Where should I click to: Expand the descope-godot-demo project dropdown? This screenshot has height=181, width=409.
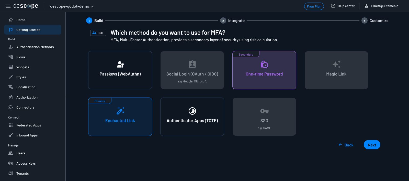click(72, 6)
